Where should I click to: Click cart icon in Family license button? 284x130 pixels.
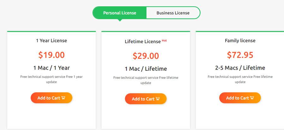tap(252, 98)
